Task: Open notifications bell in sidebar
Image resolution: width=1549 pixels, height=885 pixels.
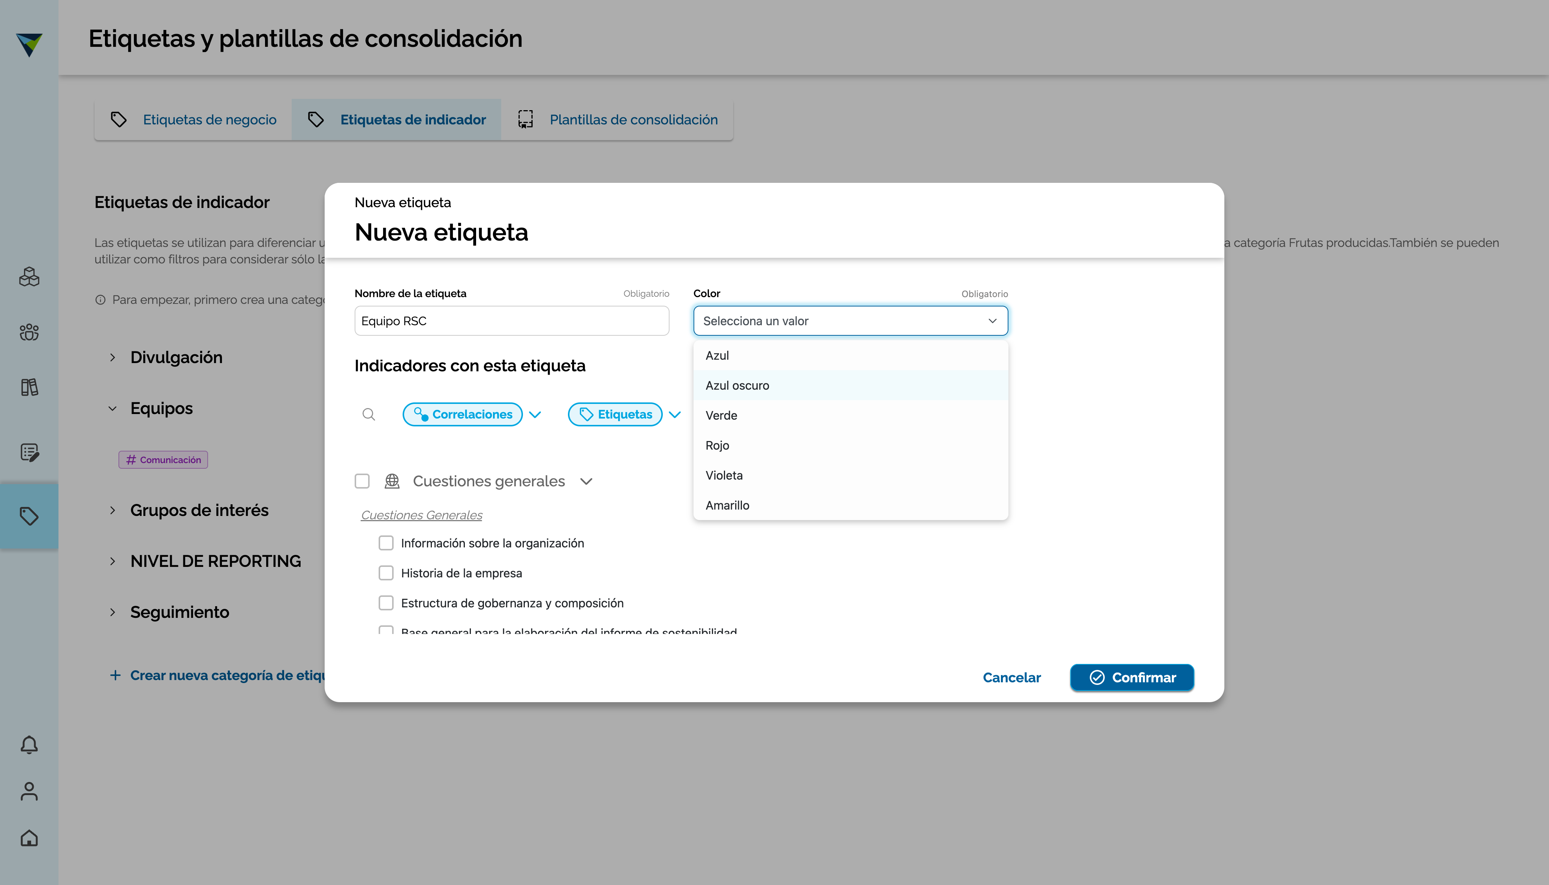Action: 29,744
